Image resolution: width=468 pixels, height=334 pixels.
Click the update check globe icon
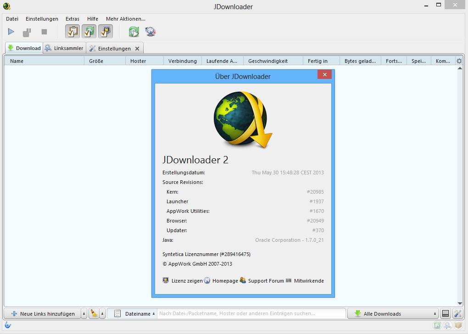tap(150, 32)
